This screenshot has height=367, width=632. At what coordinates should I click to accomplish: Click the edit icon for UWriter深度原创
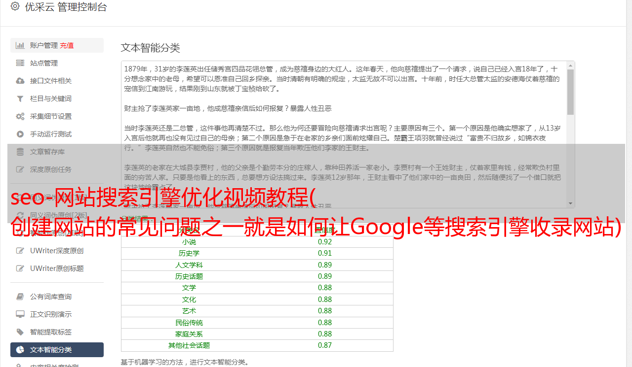(x=20, y=251)
